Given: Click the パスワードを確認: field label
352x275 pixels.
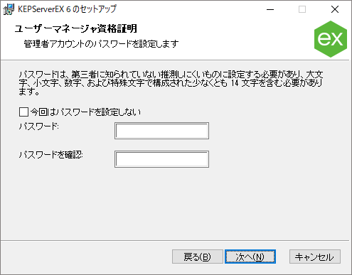Looking at the screenshot, I should click(x=51, y=155).
